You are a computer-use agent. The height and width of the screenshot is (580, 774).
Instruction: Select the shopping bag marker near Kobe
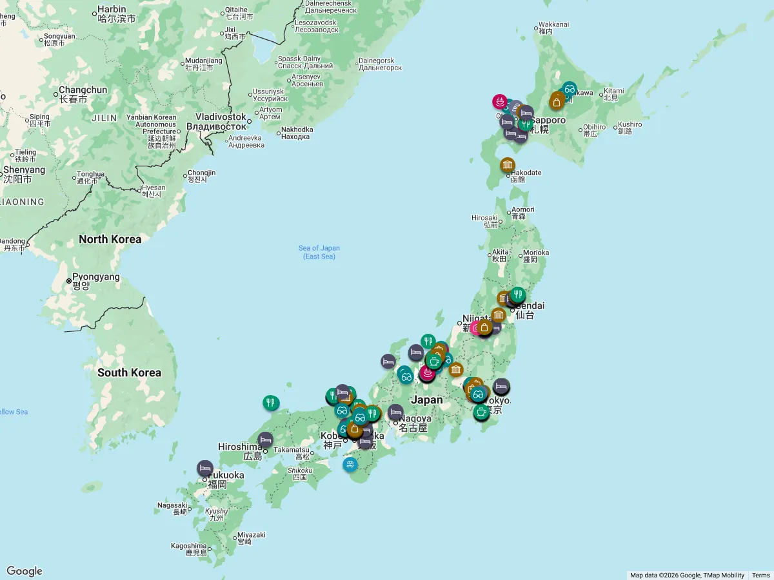[354, 429]
